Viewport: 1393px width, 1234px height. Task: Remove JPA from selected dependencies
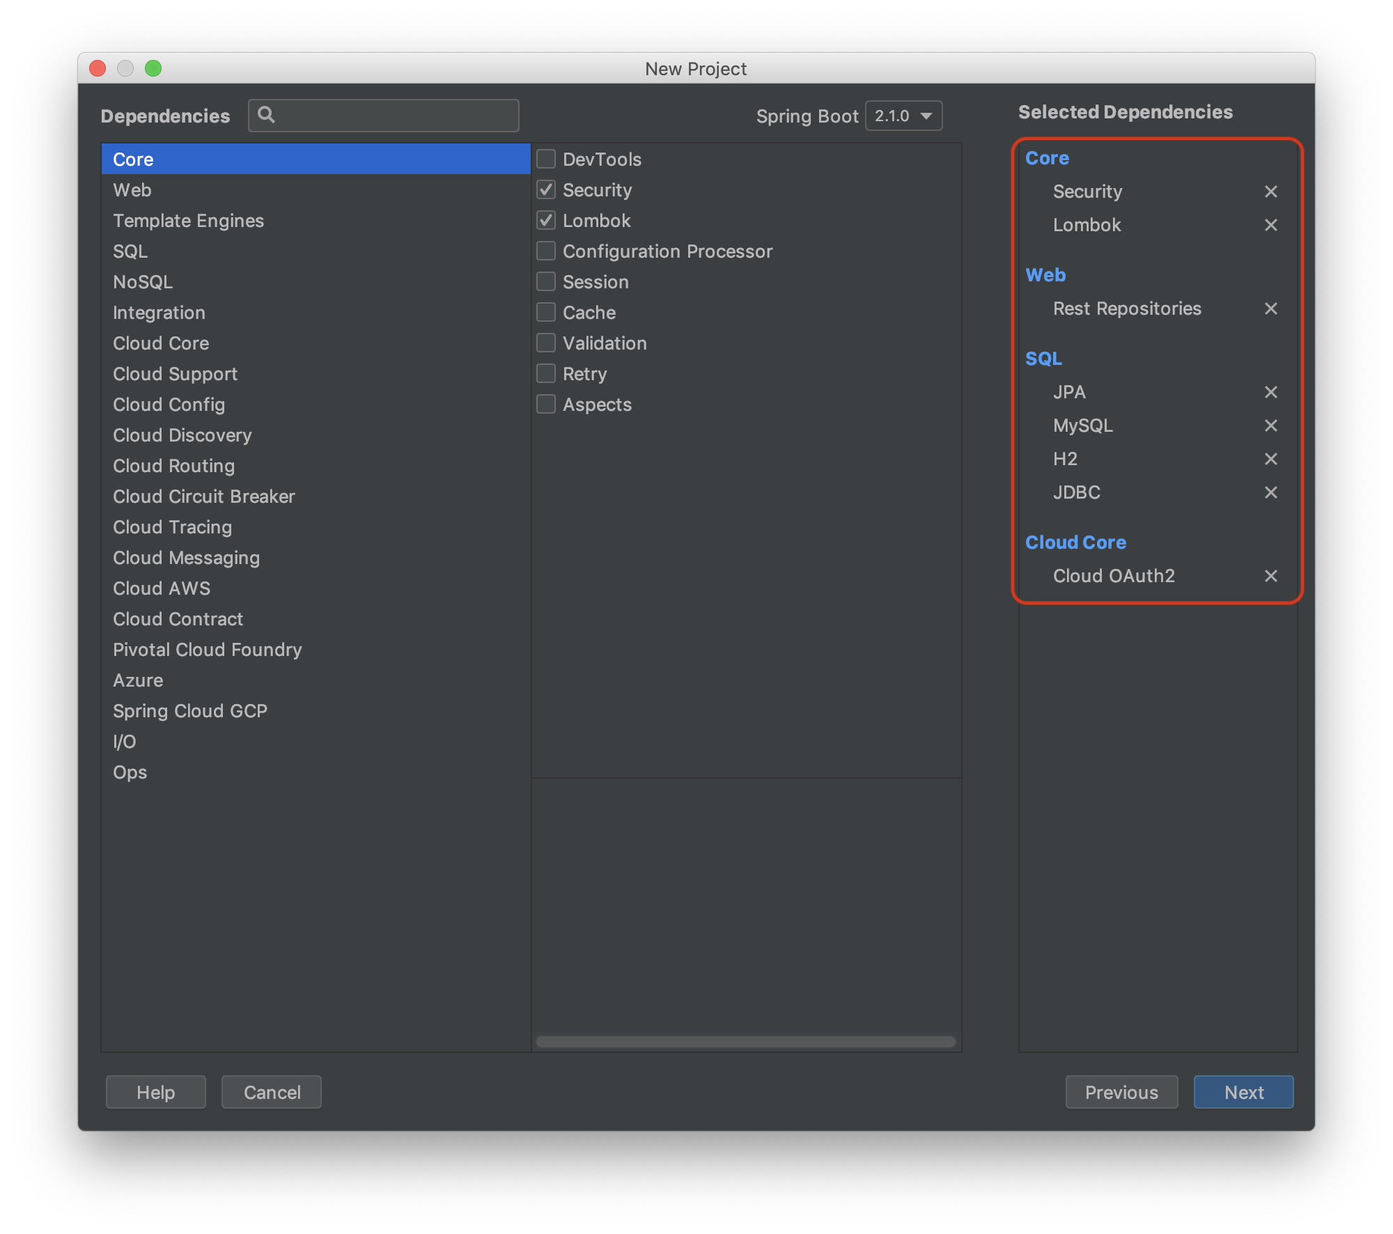click(1270, 392)
